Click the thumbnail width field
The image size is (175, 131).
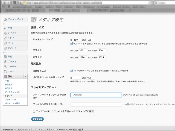pyautogui.click(x=77, y=40)
